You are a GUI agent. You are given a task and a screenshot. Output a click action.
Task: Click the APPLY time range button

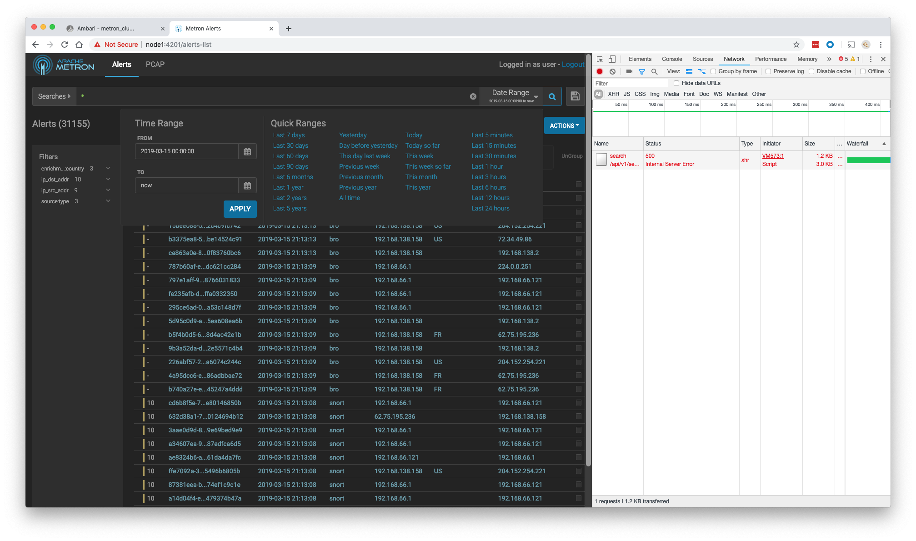(240, 209)
